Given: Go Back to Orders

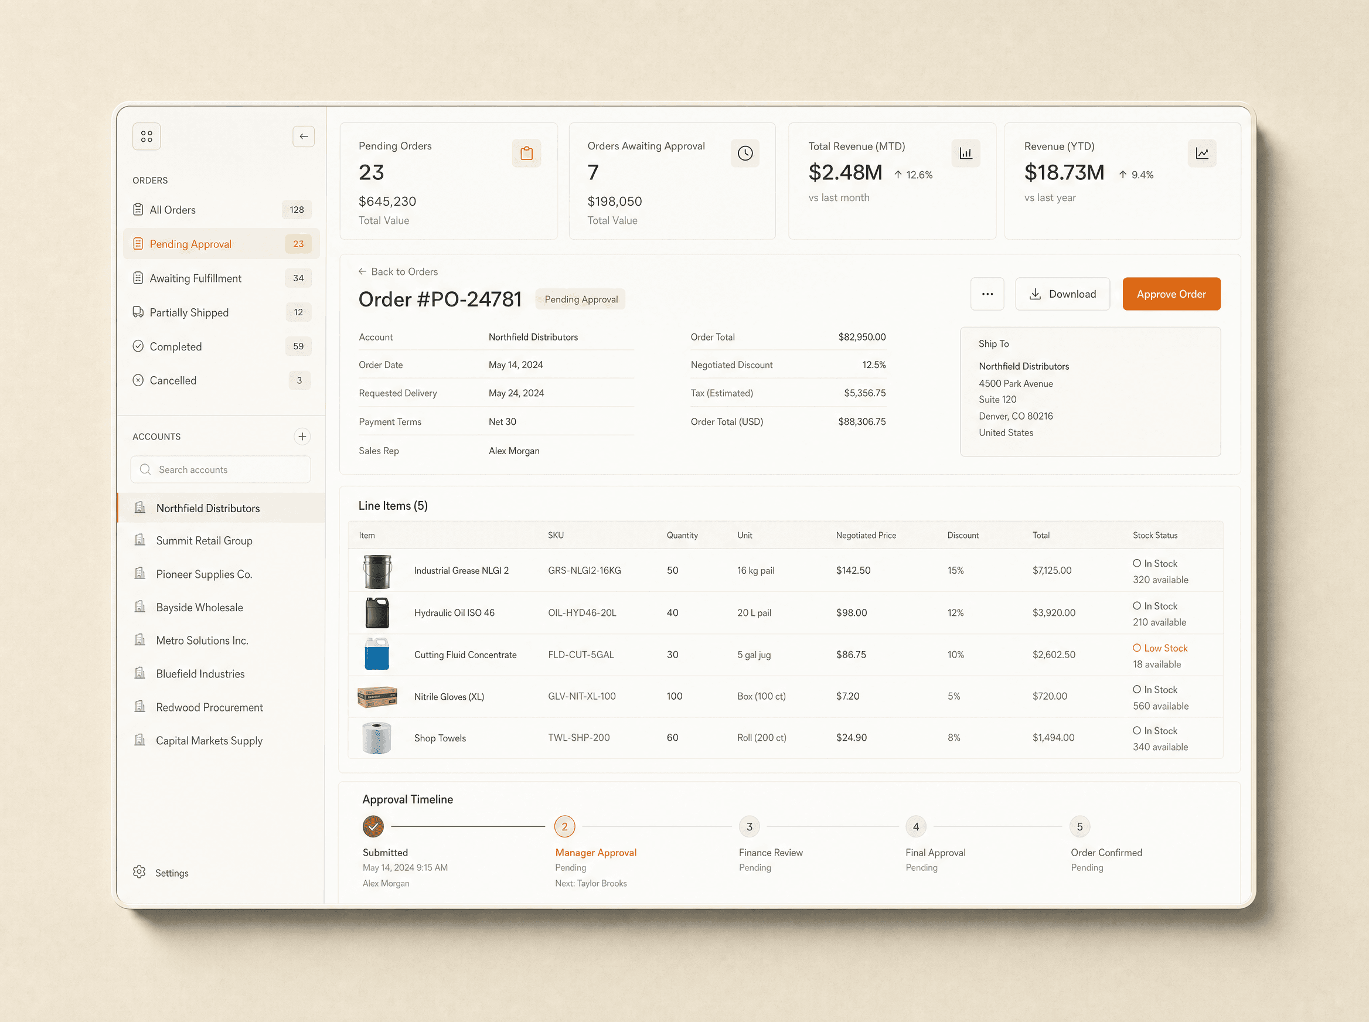Looking at the screenshot, I should click(x=398, y=271).
